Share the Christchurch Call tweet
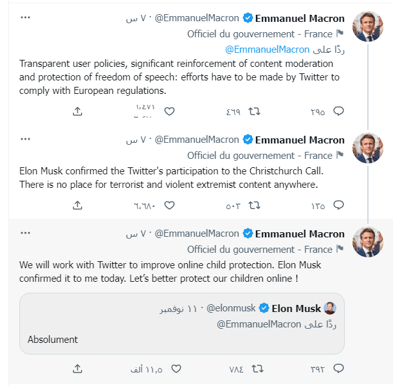The height and width of the screenshot is (386, 393). click(77, 206)
